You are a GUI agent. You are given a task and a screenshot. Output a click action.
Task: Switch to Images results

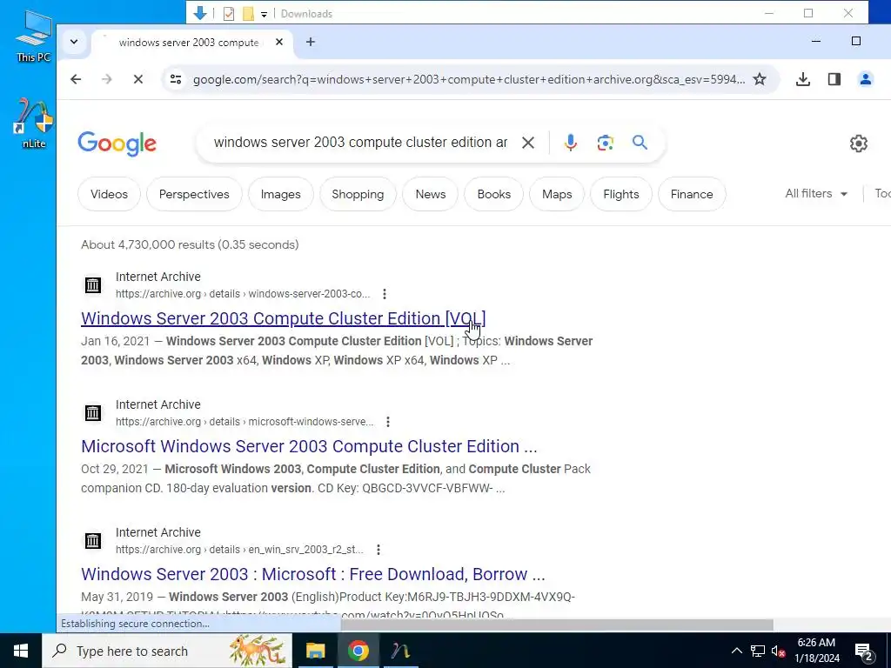coord(281,194)
